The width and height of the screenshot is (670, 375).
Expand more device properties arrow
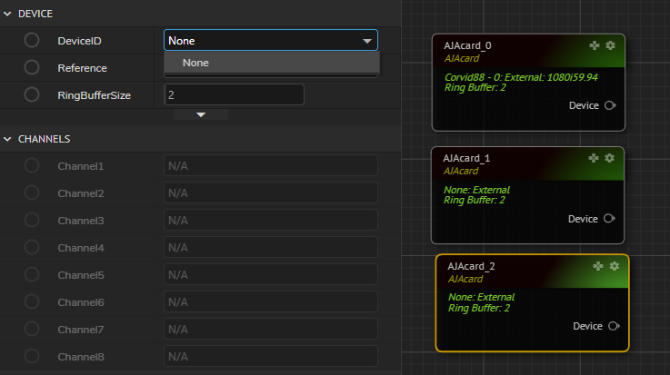pos(201,114)
